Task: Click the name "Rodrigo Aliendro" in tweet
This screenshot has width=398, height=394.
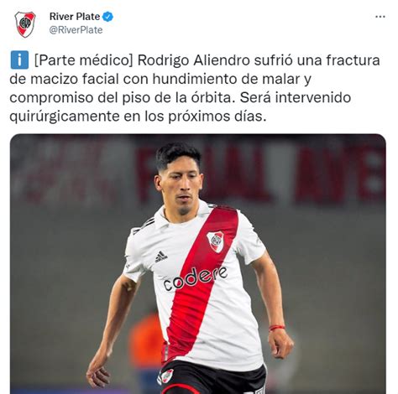Action: (x=193, y=60)
